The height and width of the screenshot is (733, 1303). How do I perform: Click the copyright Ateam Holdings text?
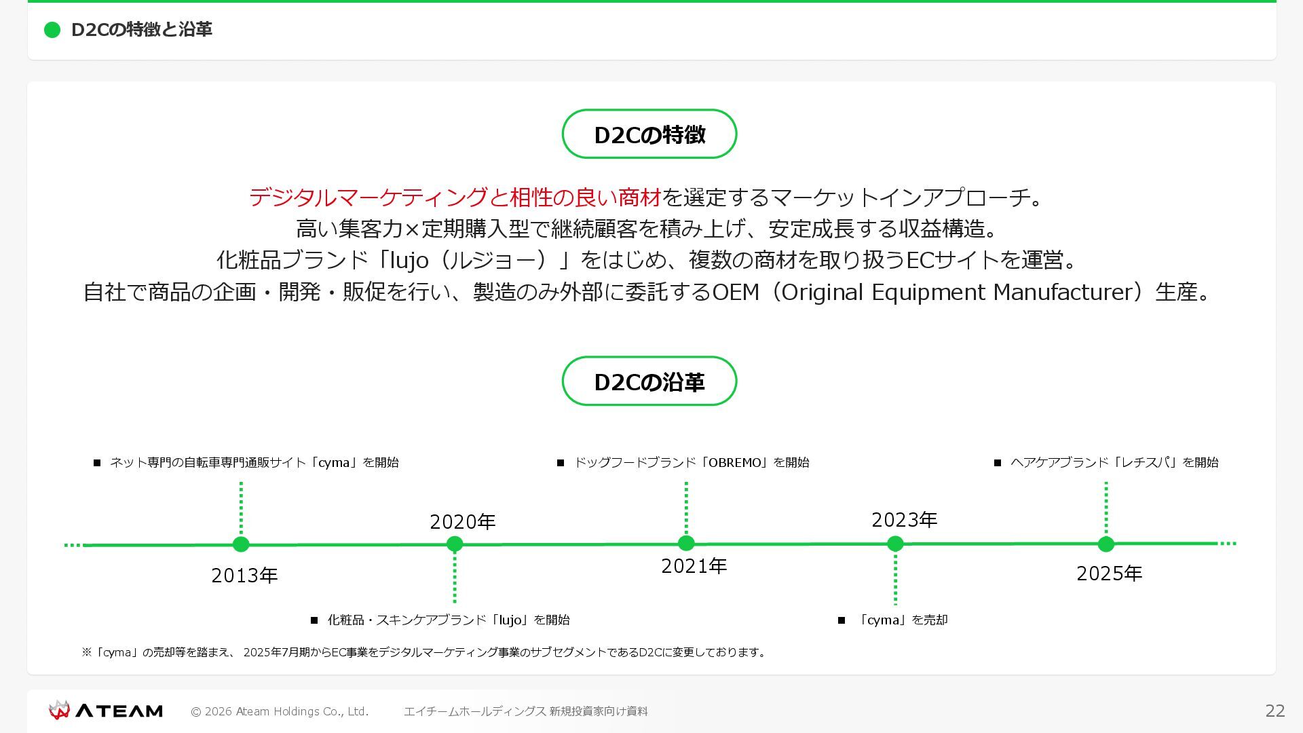[280, 711]
